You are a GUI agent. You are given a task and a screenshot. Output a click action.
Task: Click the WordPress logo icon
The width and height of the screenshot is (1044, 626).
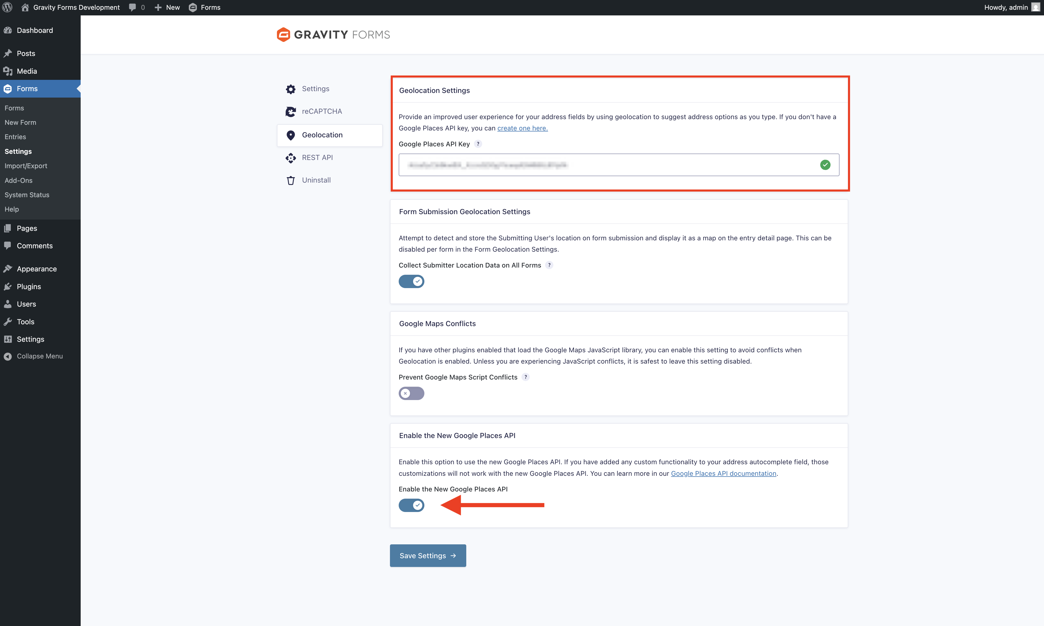[8, 7]
